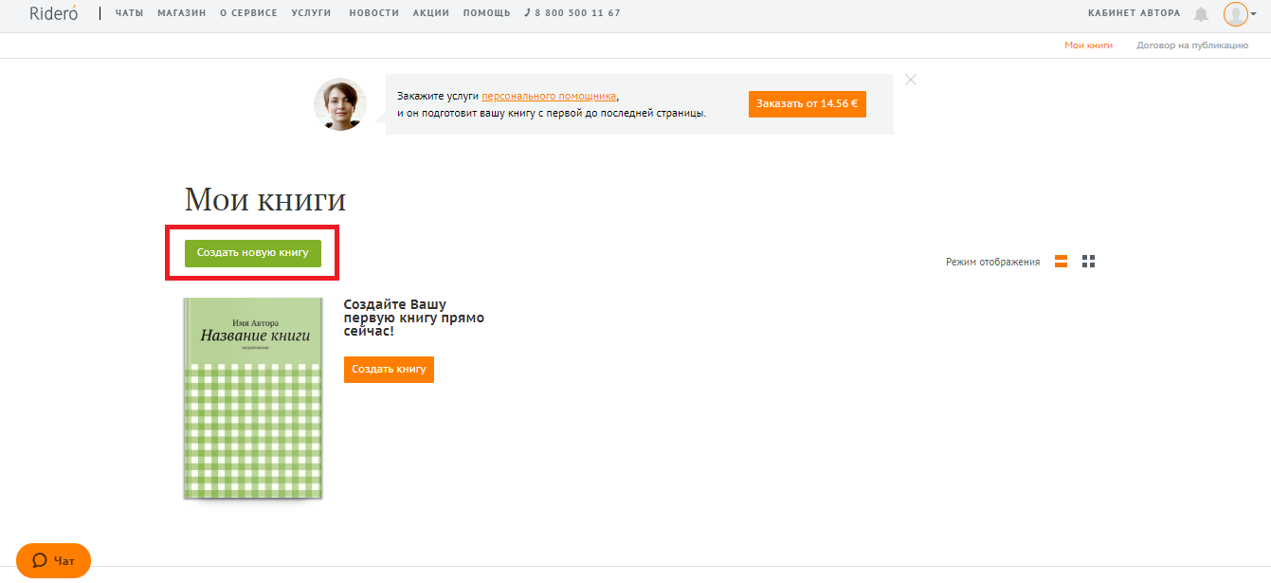Open the Чаты menu item
Screen dimensions: 1271x583
[129, 13]
